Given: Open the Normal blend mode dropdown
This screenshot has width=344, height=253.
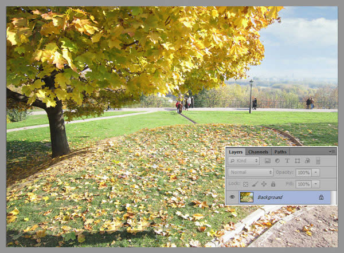Looking at the screenshot, I should click(x=251, y=172).
